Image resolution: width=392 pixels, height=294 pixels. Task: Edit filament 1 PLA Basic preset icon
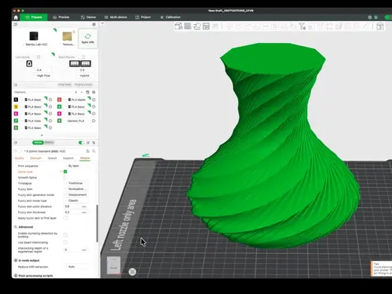pyautogui.click(x=51, y=100)
